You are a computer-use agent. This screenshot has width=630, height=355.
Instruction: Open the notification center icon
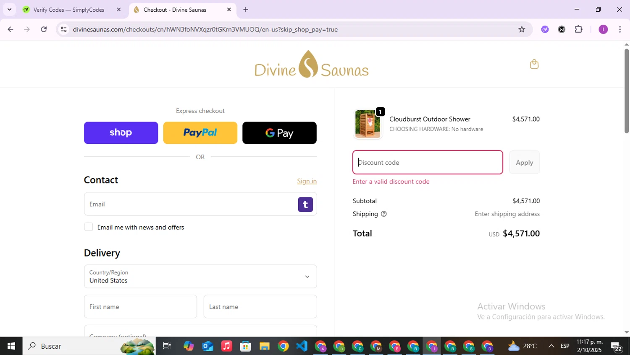[617, 347]
